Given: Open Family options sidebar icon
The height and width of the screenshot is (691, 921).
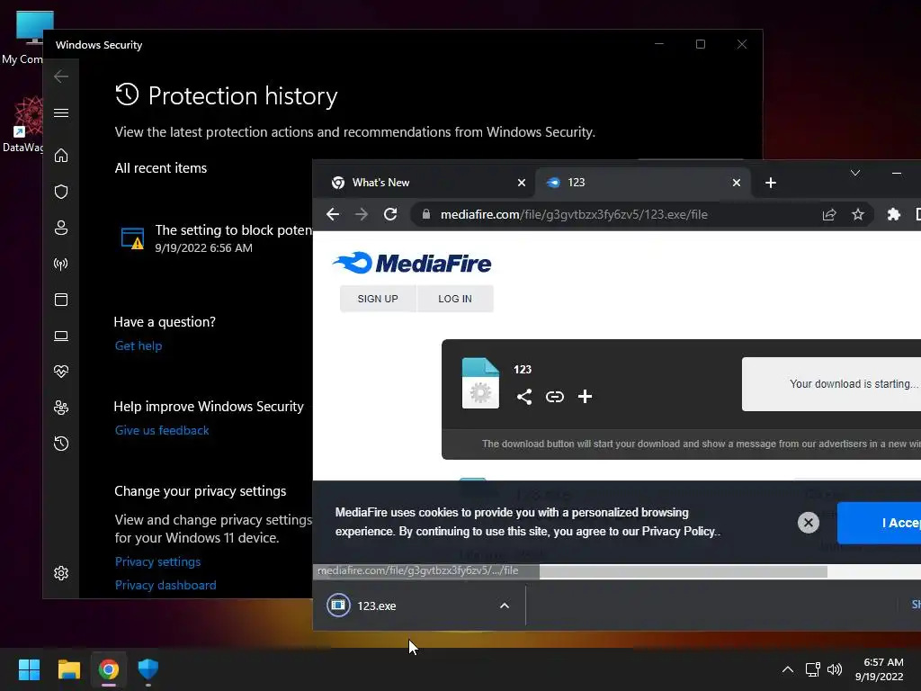Looking at the screenshot, I should [x=61, y=408].
